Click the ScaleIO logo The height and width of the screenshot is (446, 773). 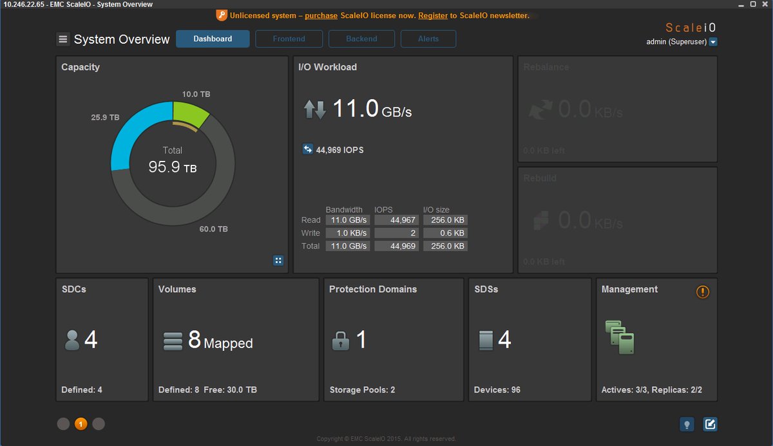click(x=691, y=28)
